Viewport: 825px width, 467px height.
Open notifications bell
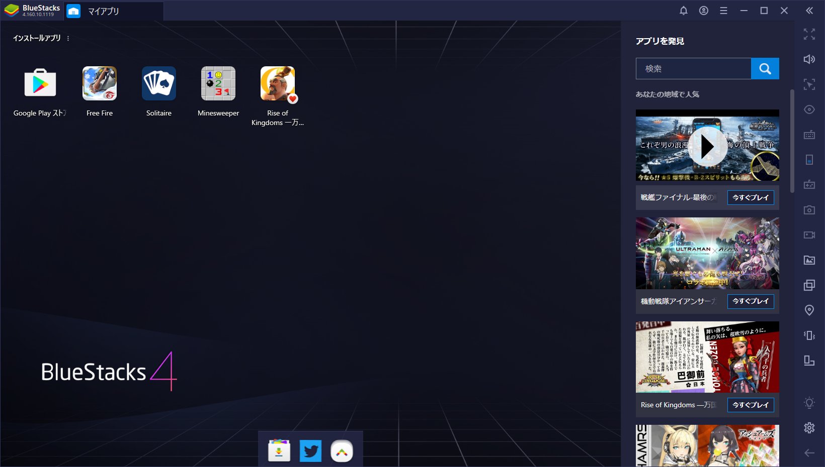click(x=684, y=11)
